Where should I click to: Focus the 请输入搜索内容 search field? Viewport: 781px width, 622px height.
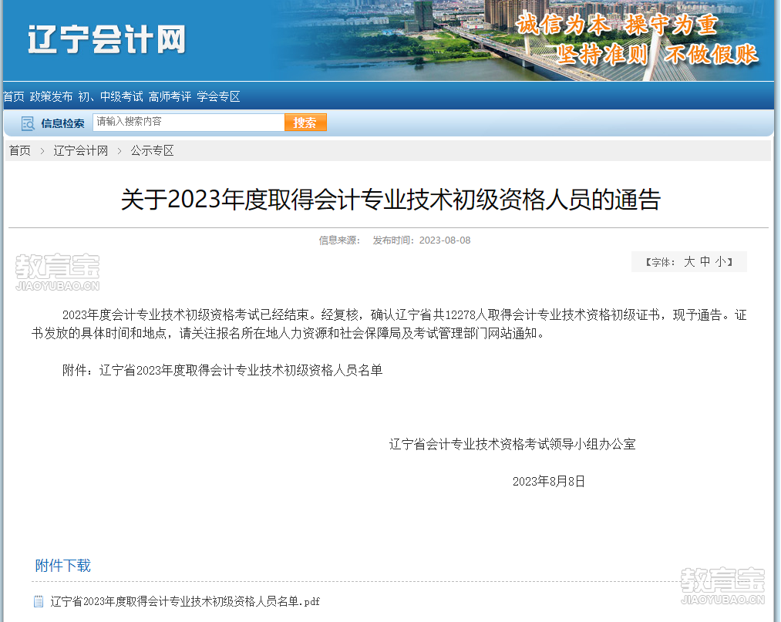coord(188,122)
